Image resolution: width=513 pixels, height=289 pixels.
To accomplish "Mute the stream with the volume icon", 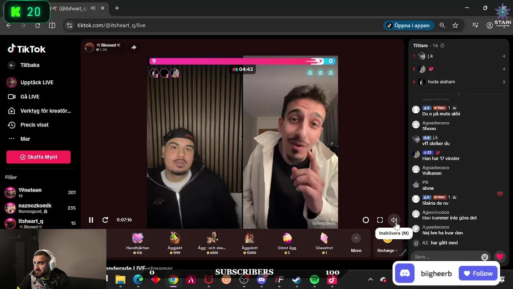I will coord(394,220).
